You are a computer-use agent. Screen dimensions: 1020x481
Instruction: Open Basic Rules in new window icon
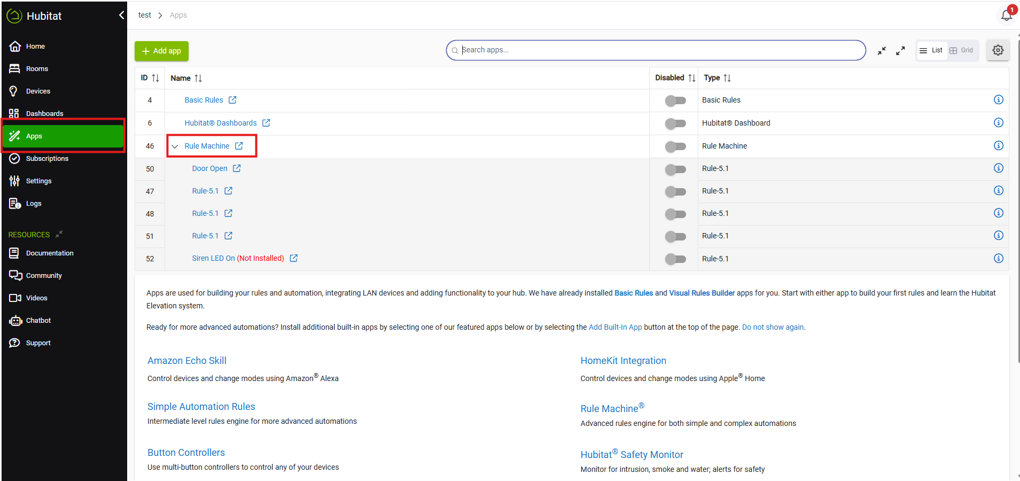[232, 100]
